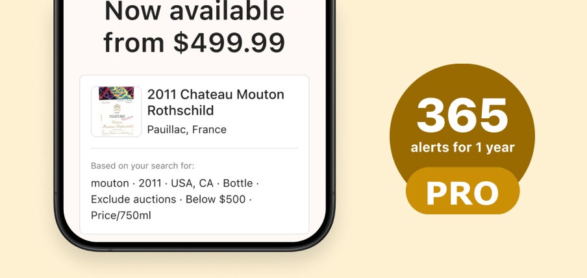Click the $499.99 price text
Image resolution: width=587 pixels, height=278 pixels.
click(229, 42)
